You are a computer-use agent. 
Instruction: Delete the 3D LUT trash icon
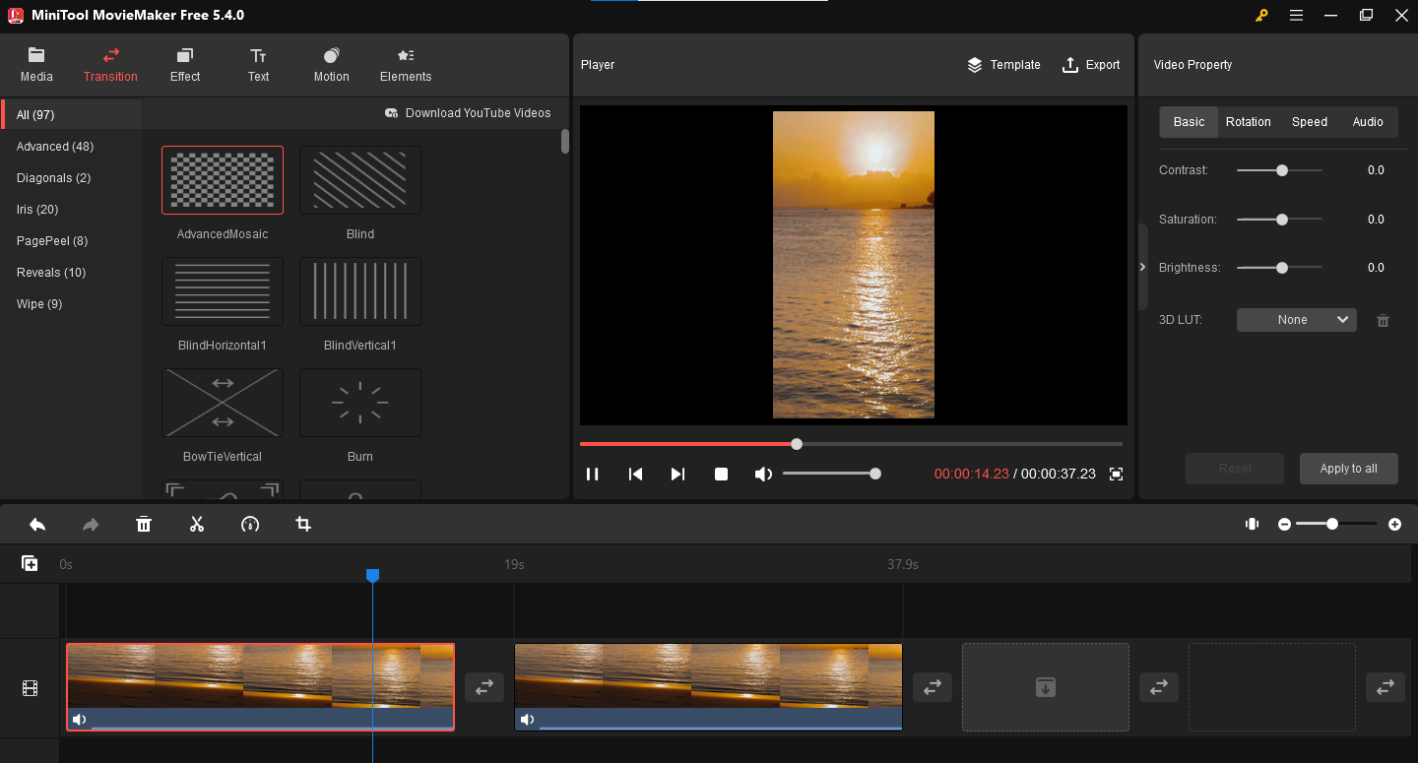(1383, 320)
